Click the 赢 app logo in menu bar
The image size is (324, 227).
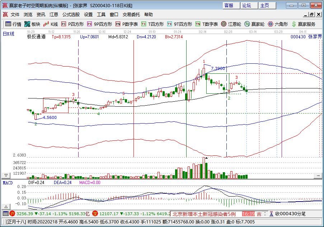(5, 14)
